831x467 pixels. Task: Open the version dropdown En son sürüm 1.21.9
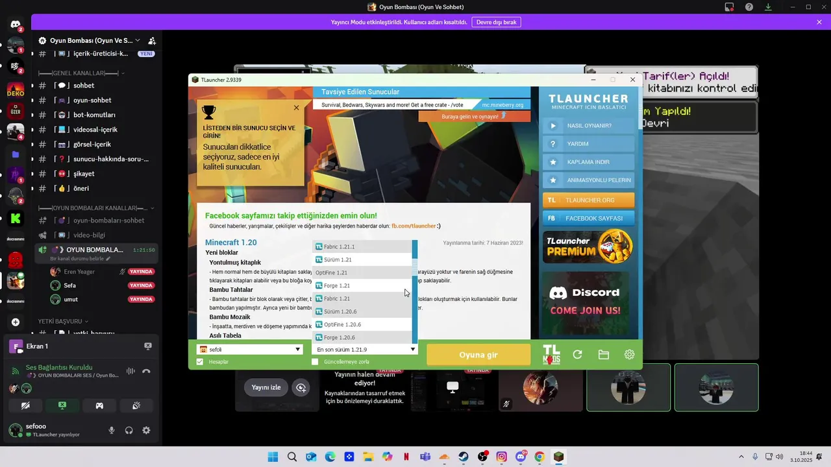pyautogui.click(x=366, y=349)
